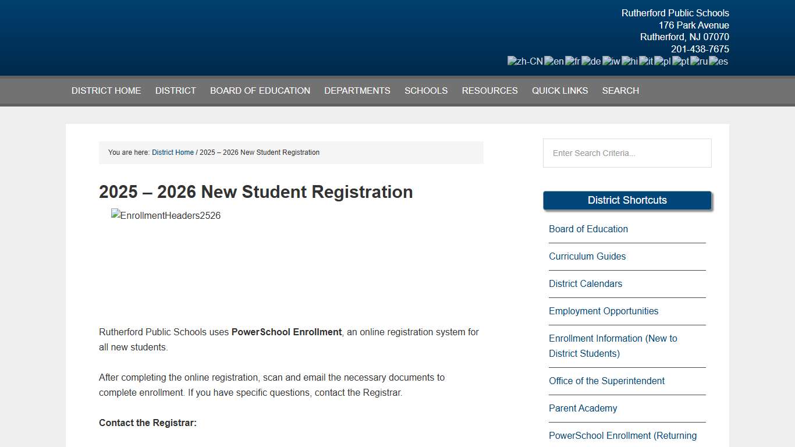The height and width of the screenshot is (447, 795).
Task: Open the DEPARTMENTS navigation dropdown
Action: pos(357,90)
